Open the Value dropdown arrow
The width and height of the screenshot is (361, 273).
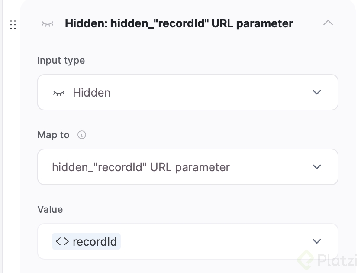[317, 241]
